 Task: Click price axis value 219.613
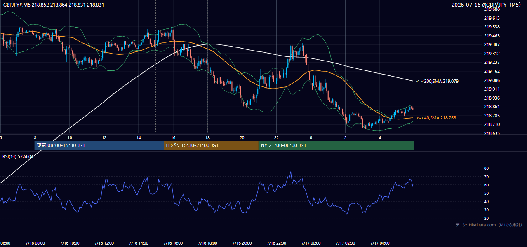tap(492, 18)
